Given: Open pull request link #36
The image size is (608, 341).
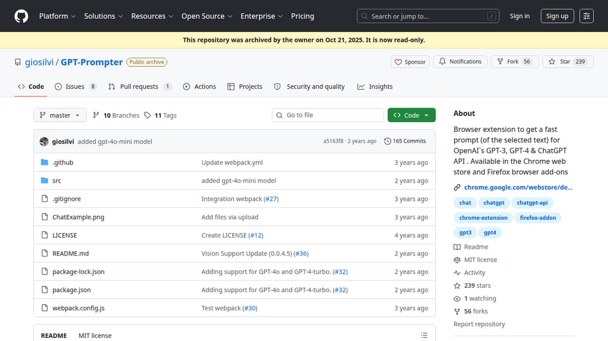Looking at the screenshot, I should tap(301, 253).
